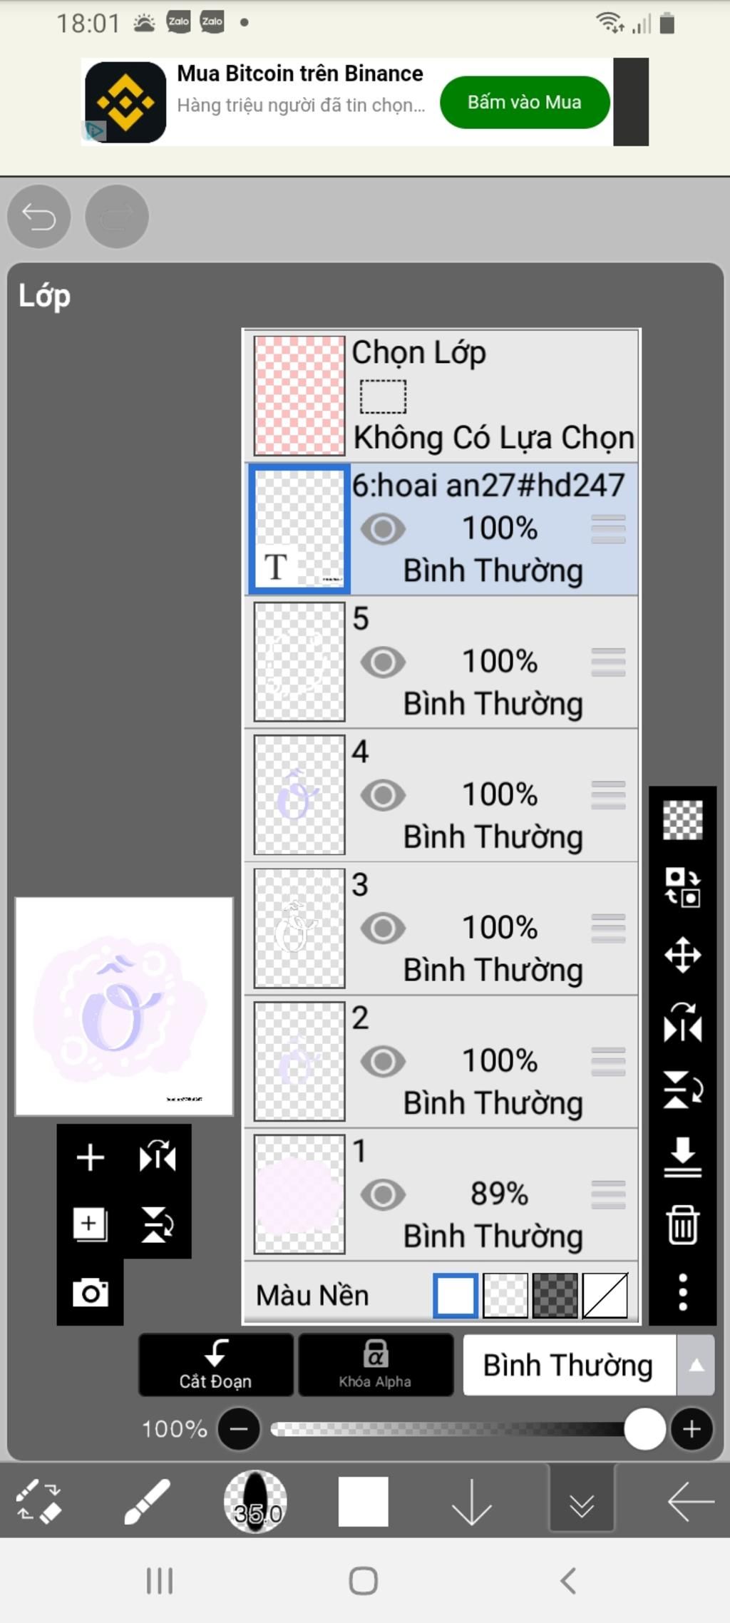Viewport: 730px width, 1623px height.
Task: Click the merge layer down icon
Action: pos(682,1157)
